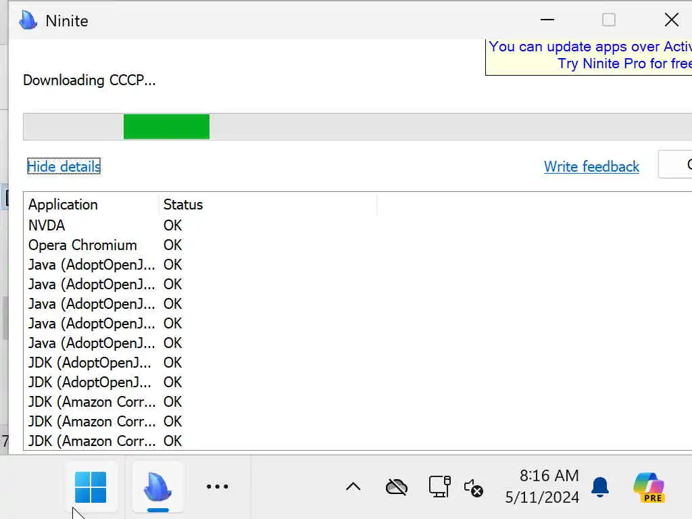Click the Downloading CCCP... status text
Viewport: 692px width, 519px height.
click(89, 80)
